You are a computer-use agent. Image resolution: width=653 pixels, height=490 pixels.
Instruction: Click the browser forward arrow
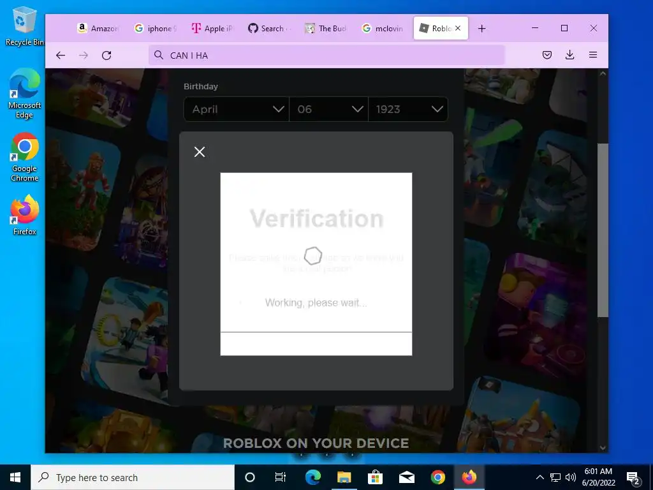point(84,56)
